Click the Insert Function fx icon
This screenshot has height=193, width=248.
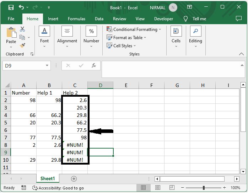[94, 65]
